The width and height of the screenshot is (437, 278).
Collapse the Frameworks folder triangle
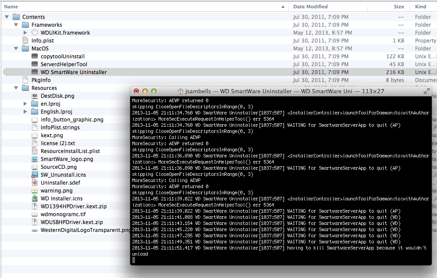tap(16, 25)
